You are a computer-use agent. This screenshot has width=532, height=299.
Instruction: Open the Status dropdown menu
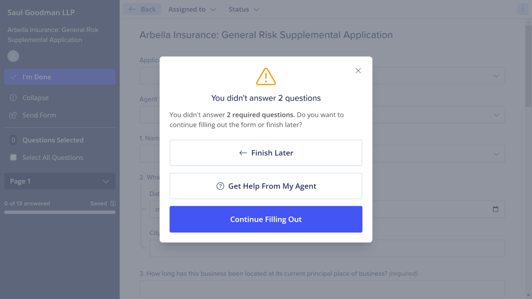coord(244,9)
